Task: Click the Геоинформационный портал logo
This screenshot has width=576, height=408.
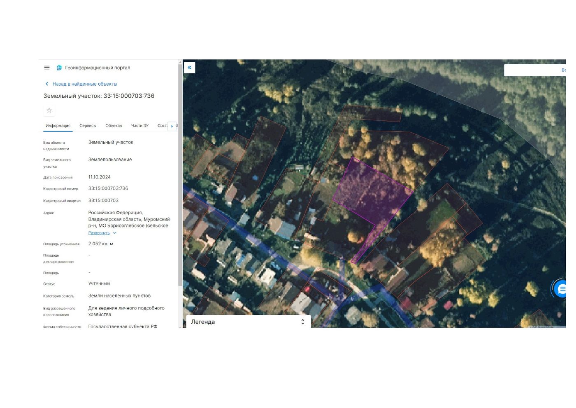Action: pyautogui.click(x=59, y=68)
